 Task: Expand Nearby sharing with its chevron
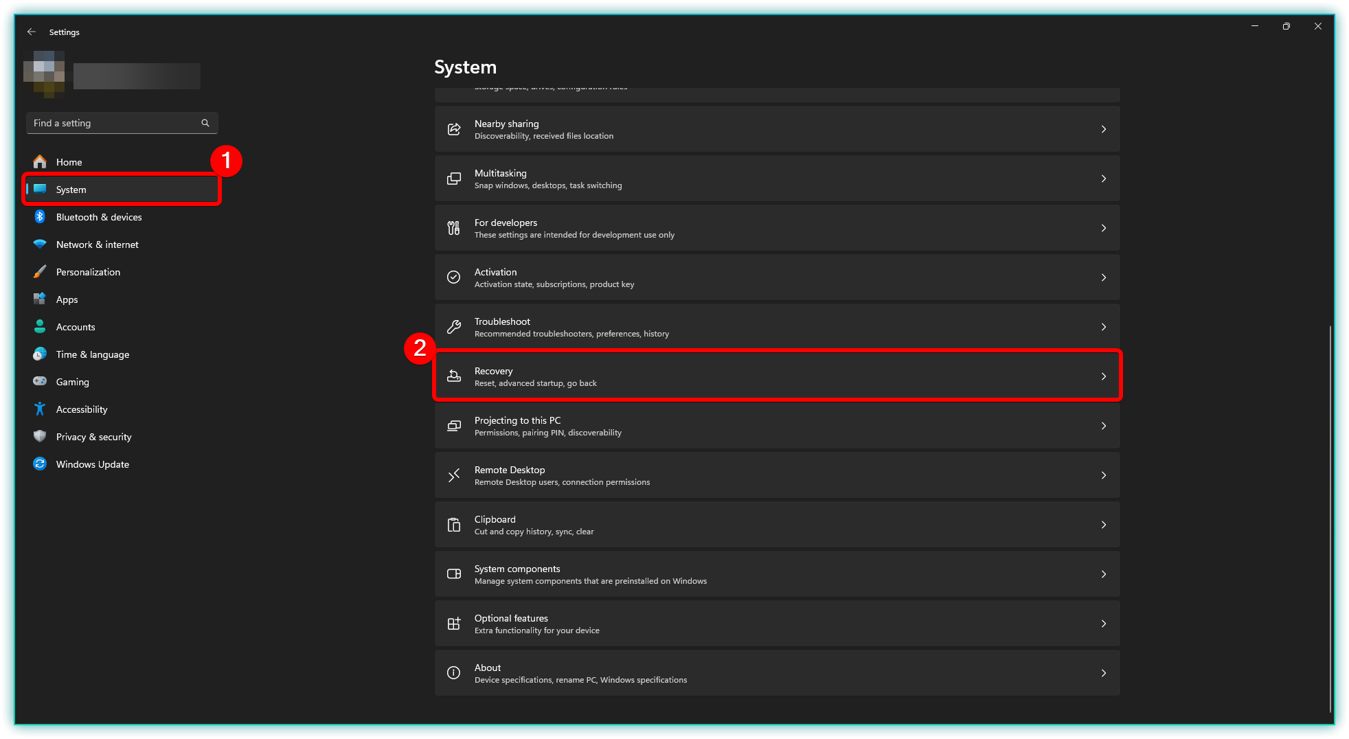coord(1104,129)
